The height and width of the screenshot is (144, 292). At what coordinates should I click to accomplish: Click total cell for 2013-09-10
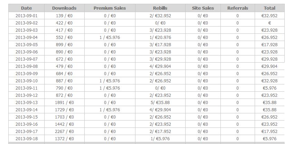coord(270,81)
